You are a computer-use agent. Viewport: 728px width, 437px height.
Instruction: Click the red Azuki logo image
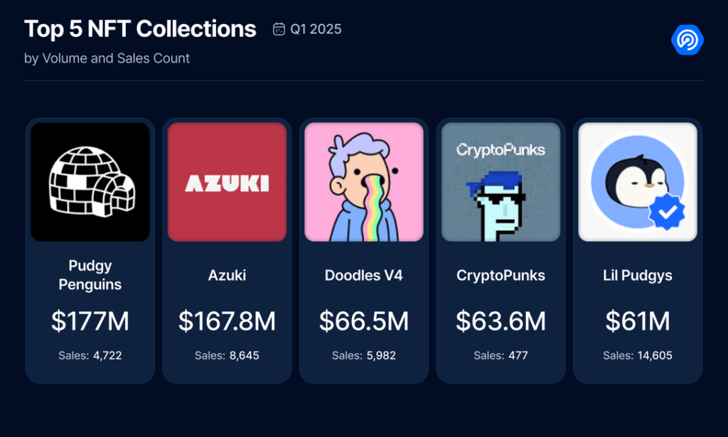[x=227, y=182]
